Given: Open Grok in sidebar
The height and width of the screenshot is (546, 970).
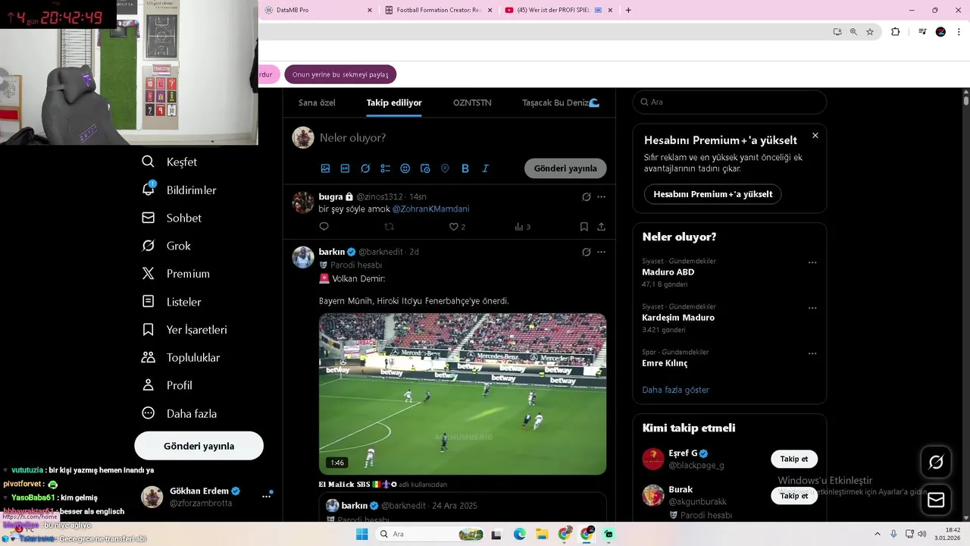Looking at the screenshot, I should click(167, 246).
